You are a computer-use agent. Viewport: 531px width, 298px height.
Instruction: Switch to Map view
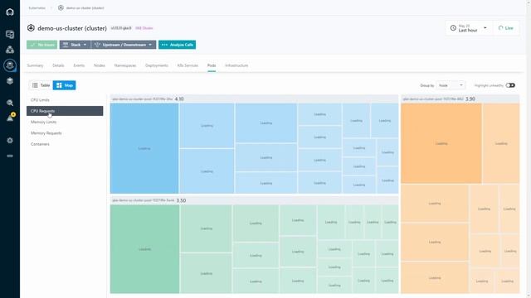[x=65, y=85]
